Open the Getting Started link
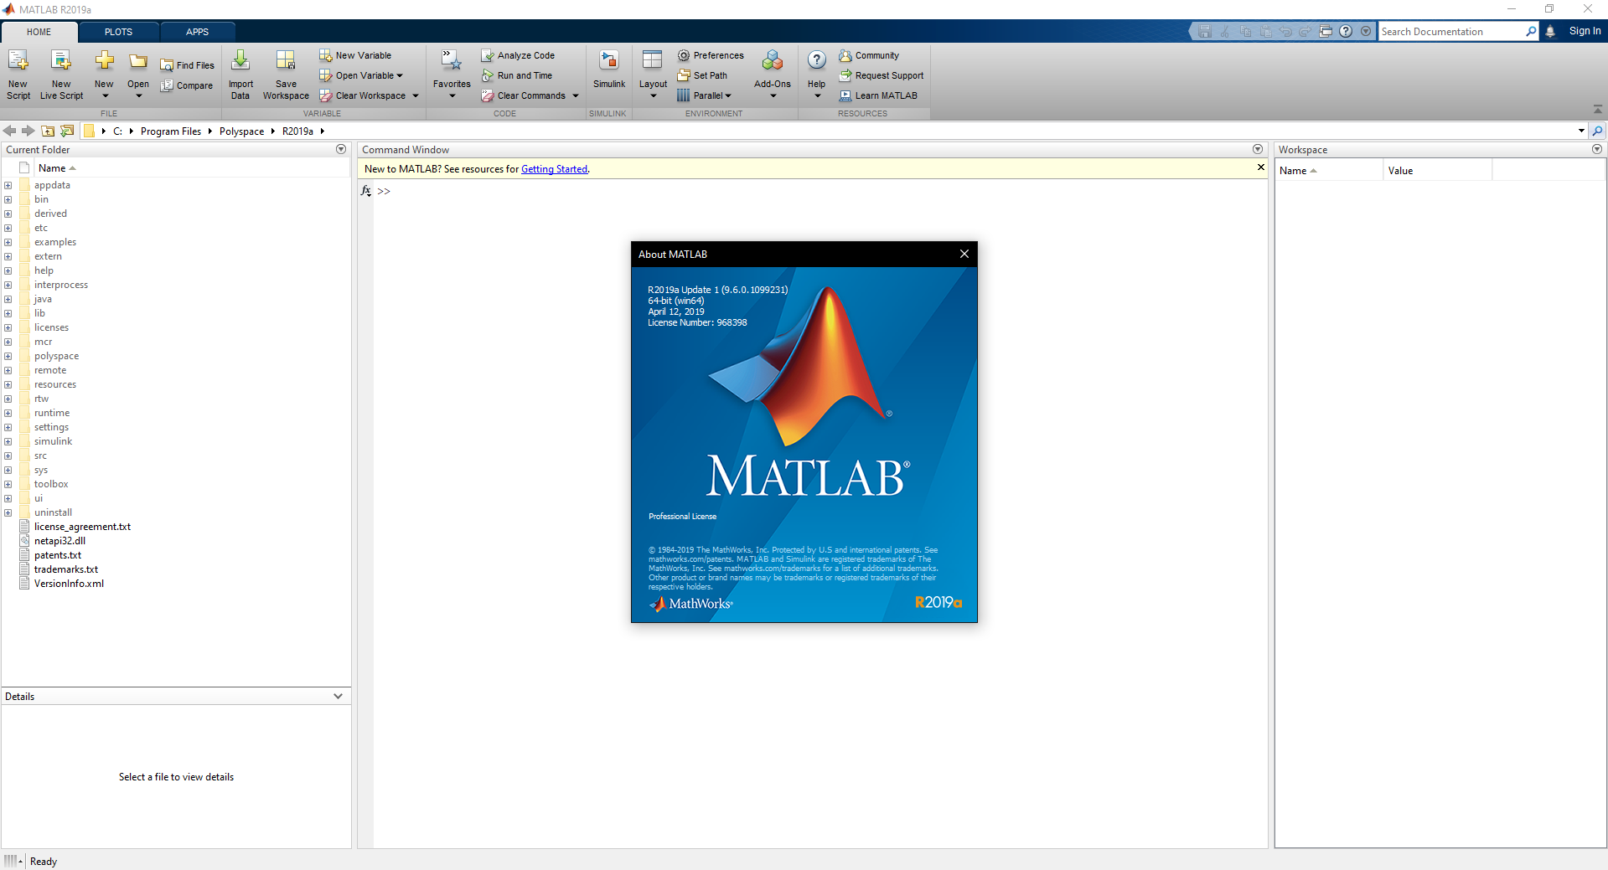Image resolution: width=1608 pixels, height=870 pixels. tap(554, 169)
